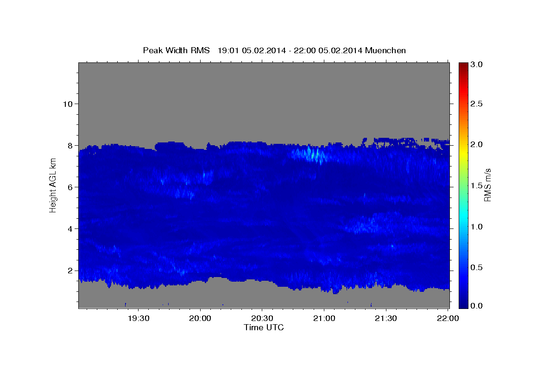The height and width of the screenshot is (370, 556).
Task: Click the colorbar value 1.0
Action: click(x=477, y=226)
